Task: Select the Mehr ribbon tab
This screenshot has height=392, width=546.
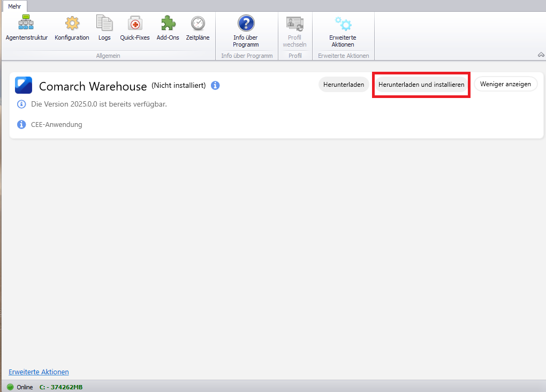Action: pyautogui.click(x=14, y=6)
